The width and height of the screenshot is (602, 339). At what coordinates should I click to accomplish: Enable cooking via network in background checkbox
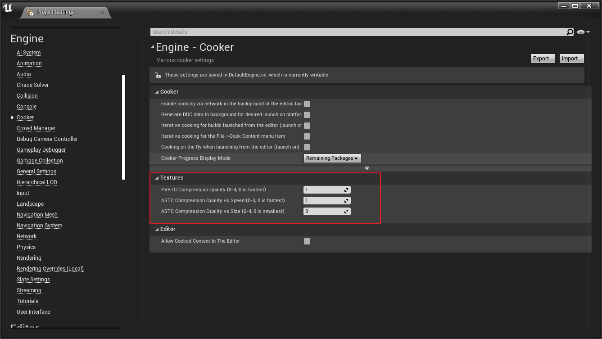[307, 104]
